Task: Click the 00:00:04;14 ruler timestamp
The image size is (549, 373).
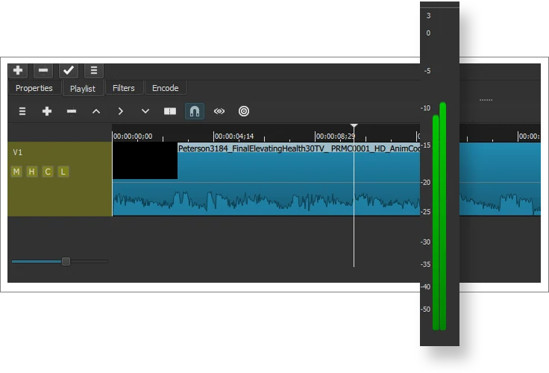Action: click(234, 137)
